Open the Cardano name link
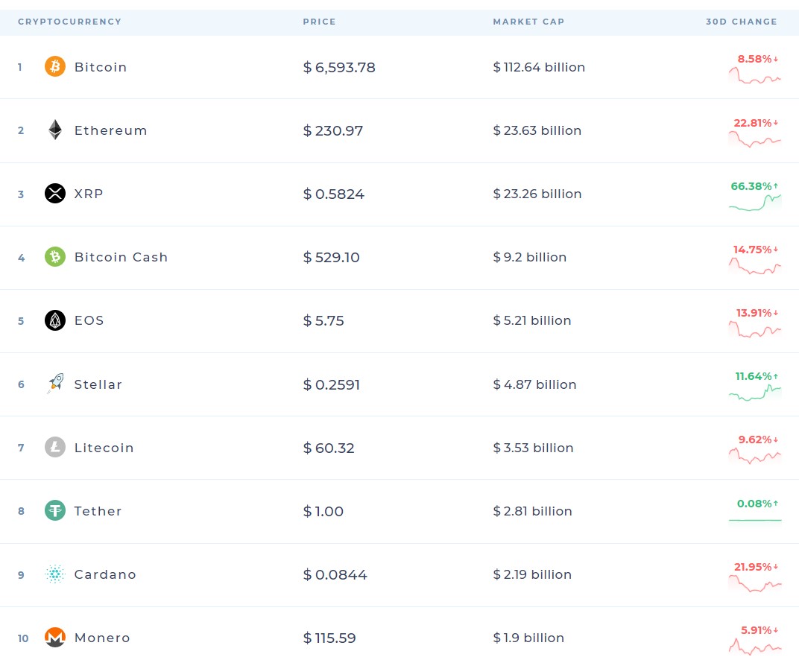Viewport: 799px width, 663px height. [x=105, y=574]
